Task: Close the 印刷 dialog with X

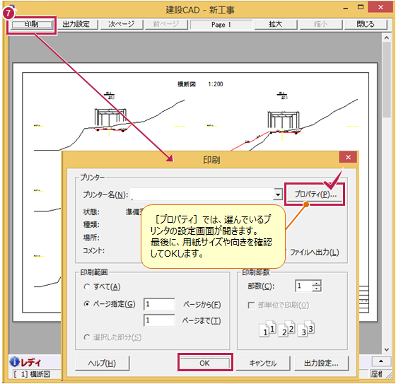Action: [348, 157]
